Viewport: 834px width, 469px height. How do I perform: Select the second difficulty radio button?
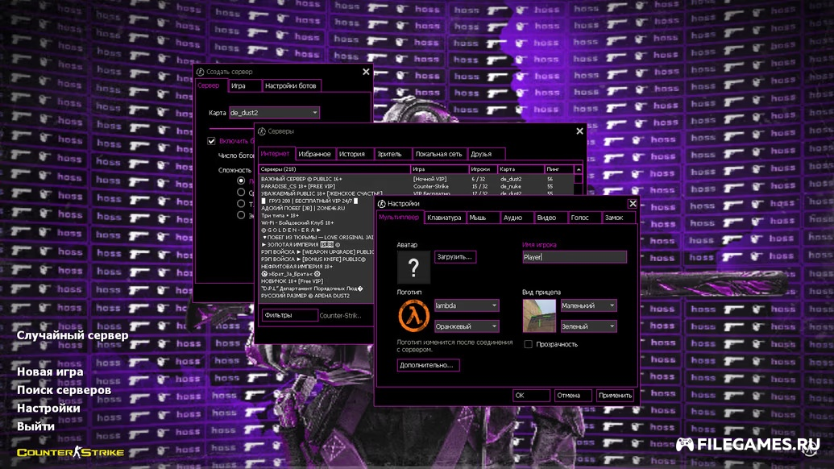tap(241, 193)
